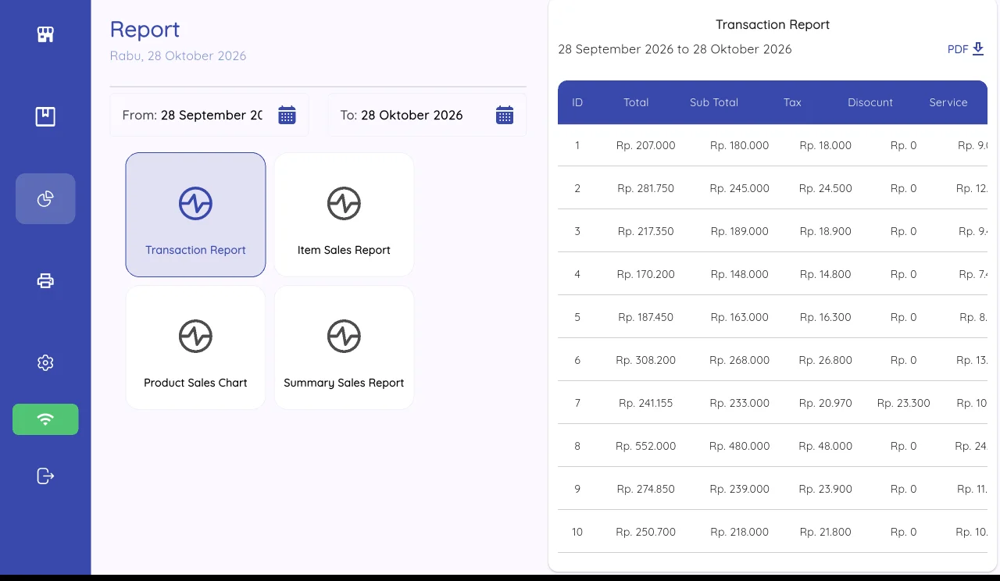1000x581 pixels.
Task: Click the Transaction Report panel title
Action: click(x=773, y=24)
